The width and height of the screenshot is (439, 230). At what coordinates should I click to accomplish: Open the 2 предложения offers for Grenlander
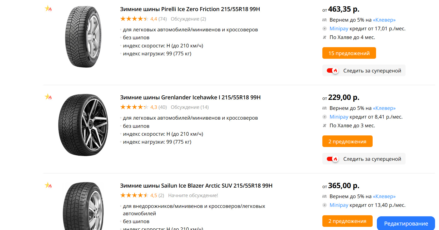tap(347, 141)
